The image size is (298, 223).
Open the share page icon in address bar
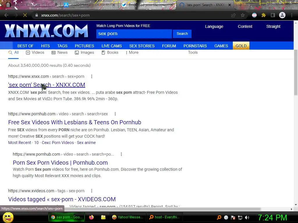click(x=233, y=15)
